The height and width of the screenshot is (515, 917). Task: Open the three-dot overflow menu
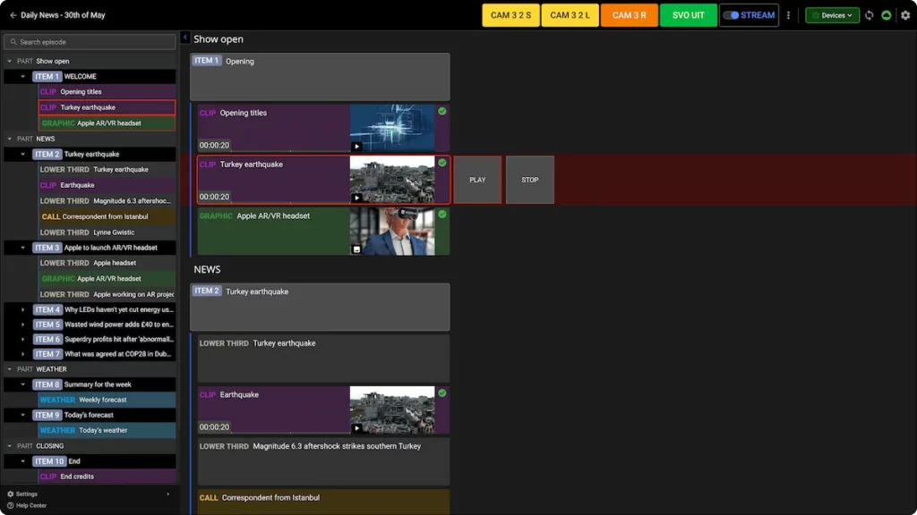[788, 14]
